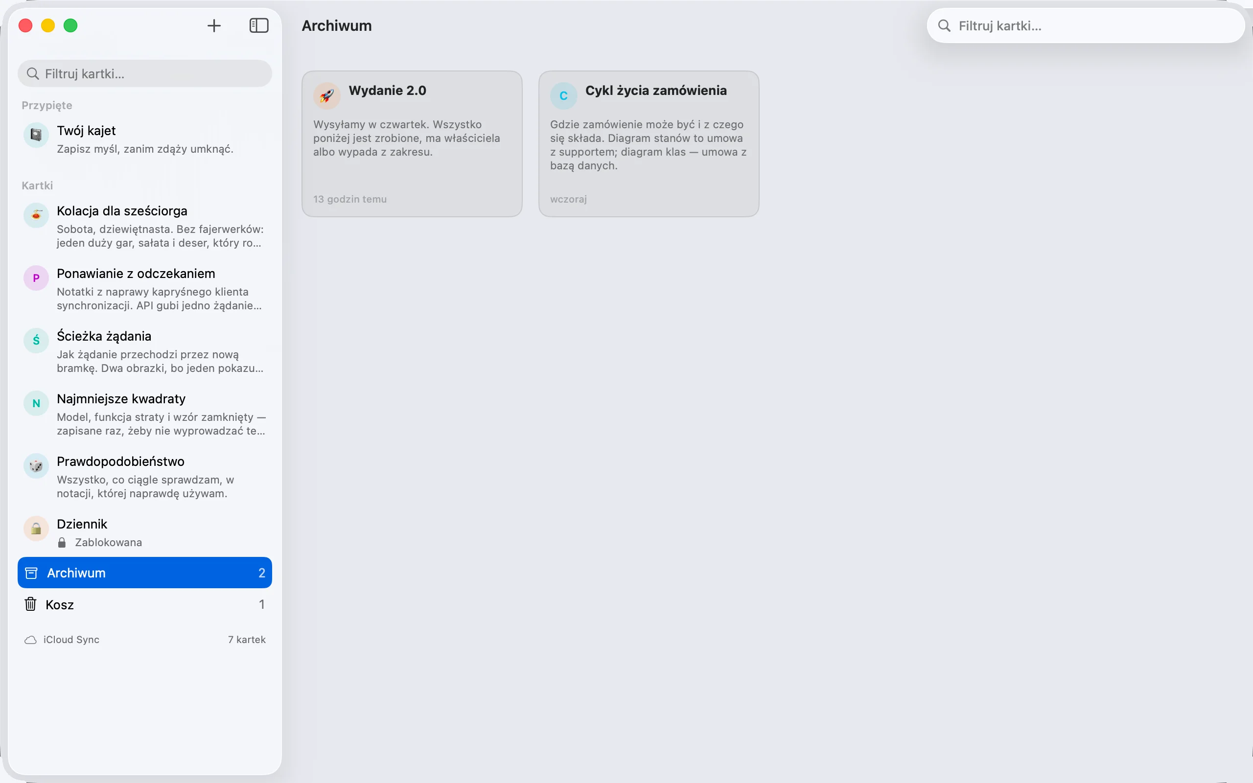This screenshot has width=1253, height=783.
Task: Click the rocket icon on Wydanie 2.0
Action: 327,96
